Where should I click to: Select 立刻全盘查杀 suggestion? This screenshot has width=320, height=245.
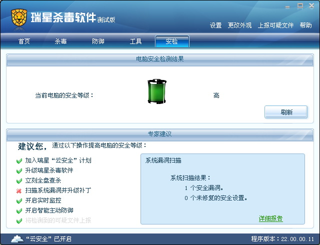coord(43,180)
